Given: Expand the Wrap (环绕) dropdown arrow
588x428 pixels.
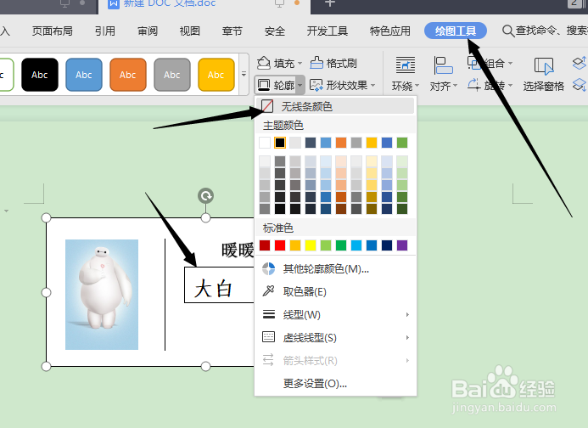Looking at the screenshot, I should click(x=417, y=86).
